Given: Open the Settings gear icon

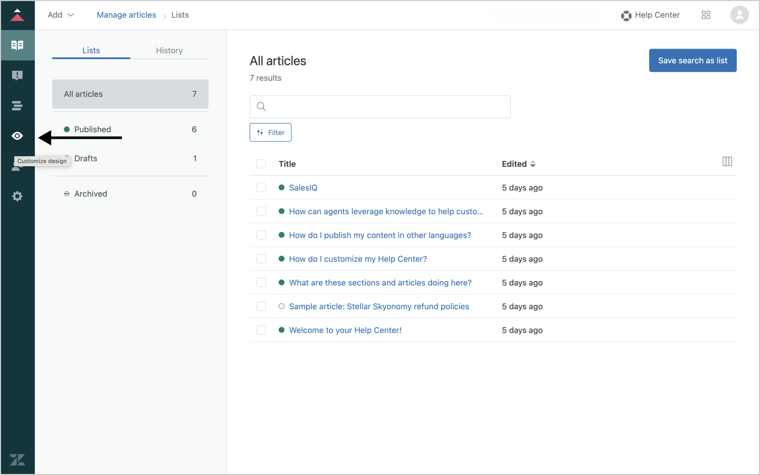Looking at the screenshot, I should [17, 196].
